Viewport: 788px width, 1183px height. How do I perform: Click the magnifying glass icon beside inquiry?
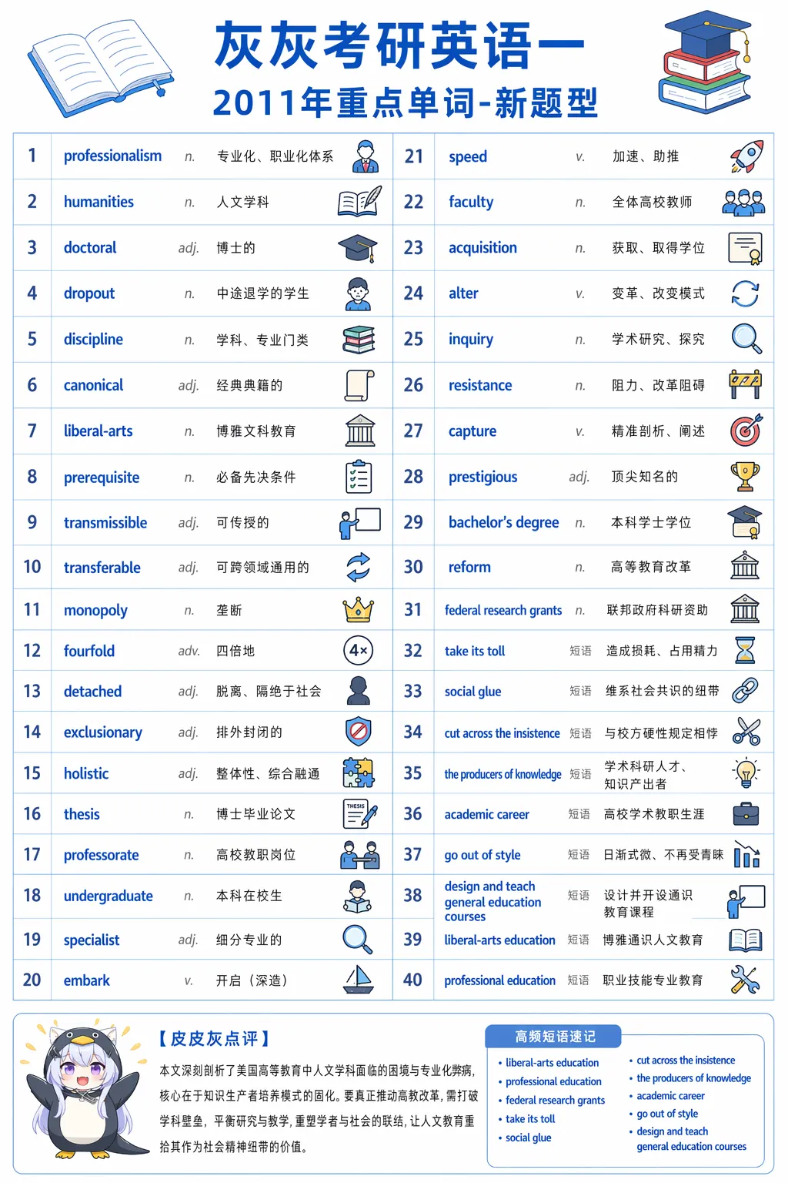746,339
